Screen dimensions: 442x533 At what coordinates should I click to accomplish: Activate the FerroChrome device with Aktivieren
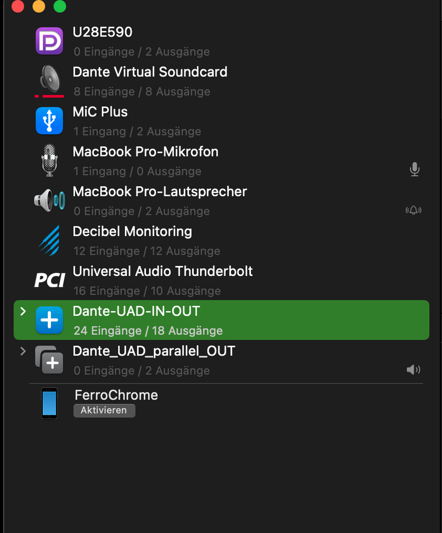104,410
